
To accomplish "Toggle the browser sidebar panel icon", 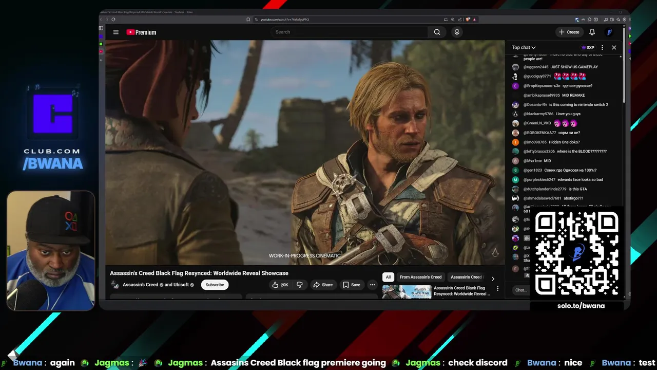I will pos(101,28).
